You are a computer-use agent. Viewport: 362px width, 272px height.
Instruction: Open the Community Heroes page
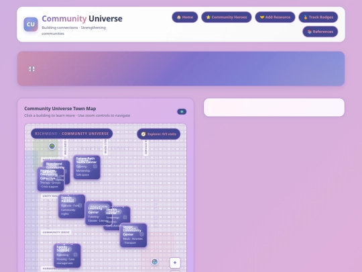[x=227, y=17]
